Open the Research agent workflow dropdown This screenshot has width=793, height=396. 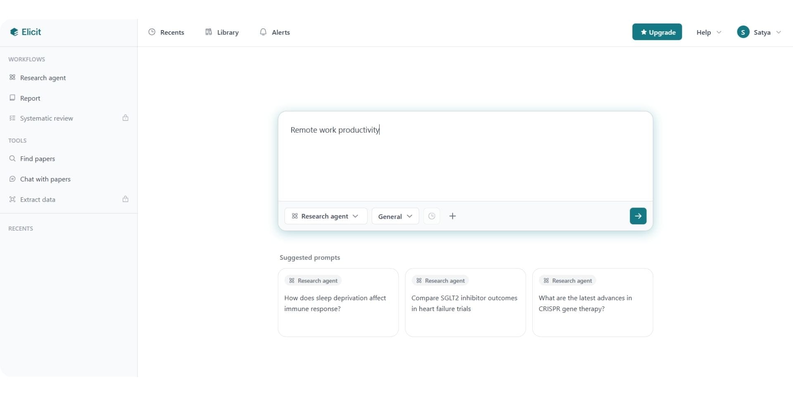click(325, 216)
